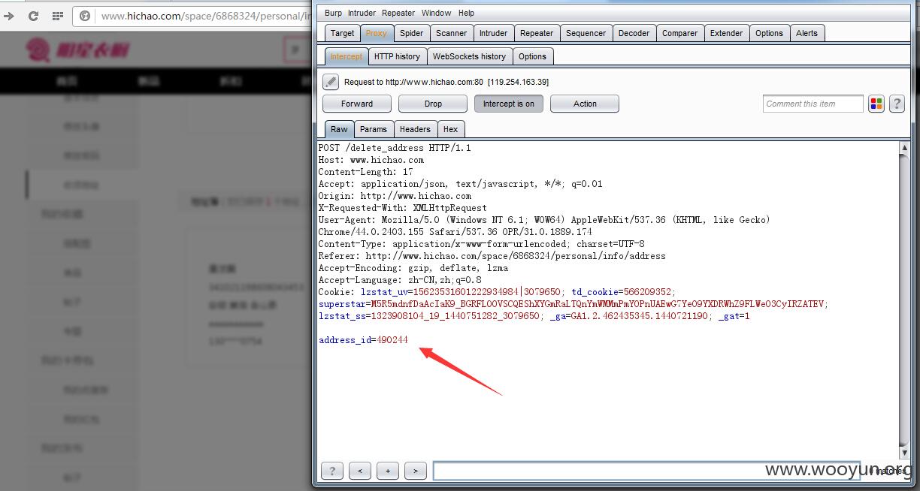Open the Alerts tab

[x=807, y=33]
